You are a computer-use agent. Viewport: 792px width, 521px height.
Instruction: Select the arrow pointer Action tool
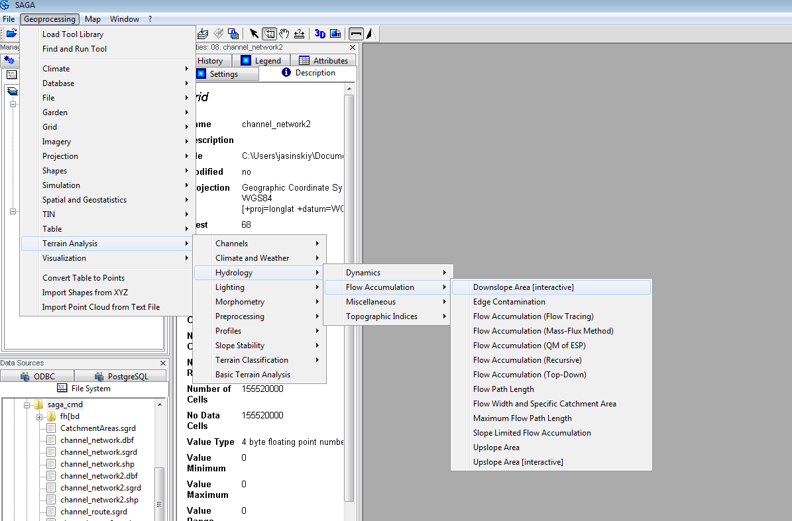(x=254, y=33)
